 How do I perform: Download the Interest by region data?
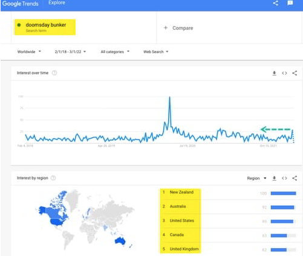coord(274,178)
